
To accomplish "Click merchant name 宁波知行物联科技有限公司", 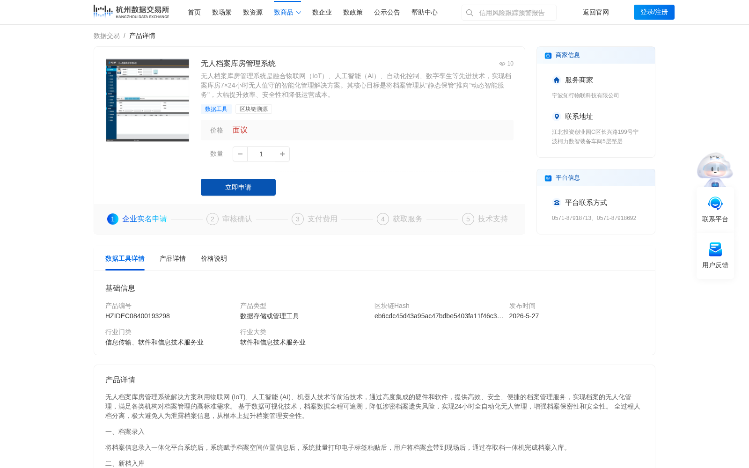I will point(586,95).
